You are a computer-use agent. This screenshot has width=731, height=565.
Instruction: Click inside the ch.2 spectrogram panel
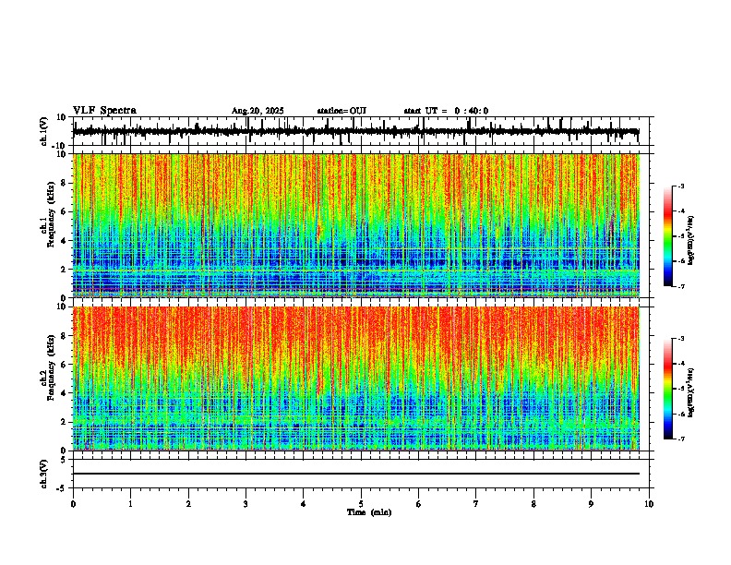click(x=355, y=379)
